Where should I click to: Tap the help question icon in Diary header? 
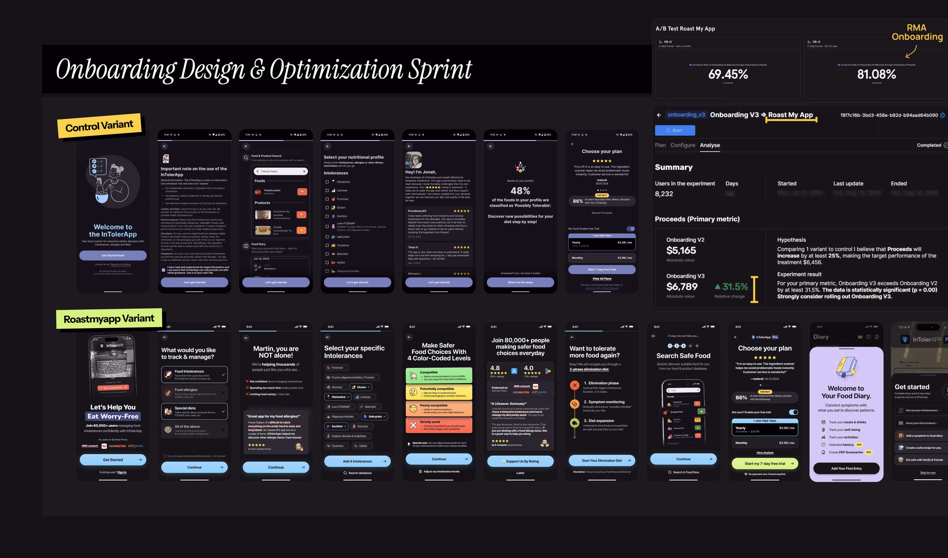(x=868, y=337)
